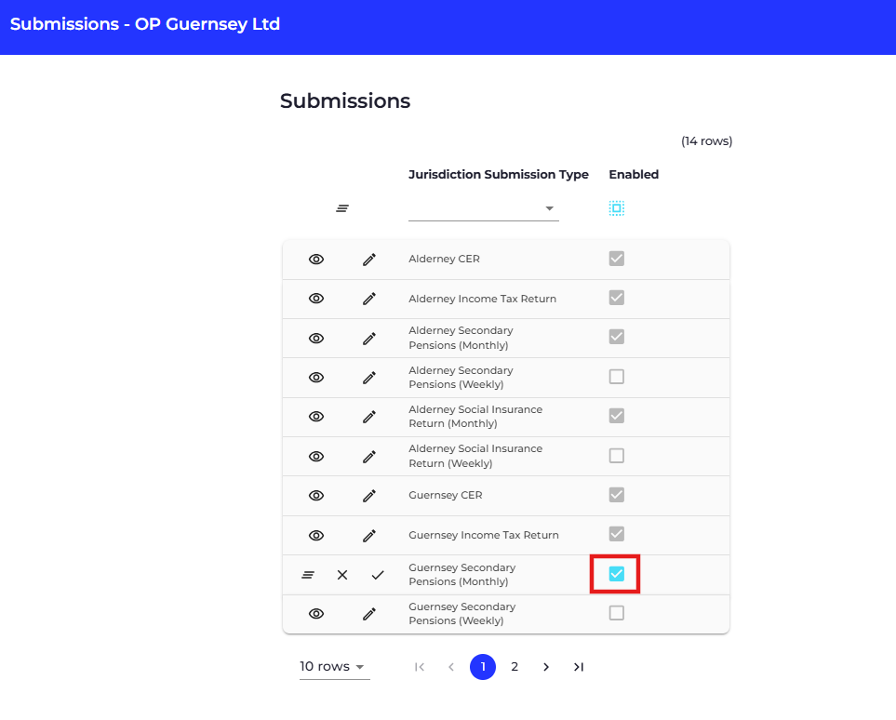Check Enabled for Alderney Secondary Pensions (Weekly)

point(617,377)
